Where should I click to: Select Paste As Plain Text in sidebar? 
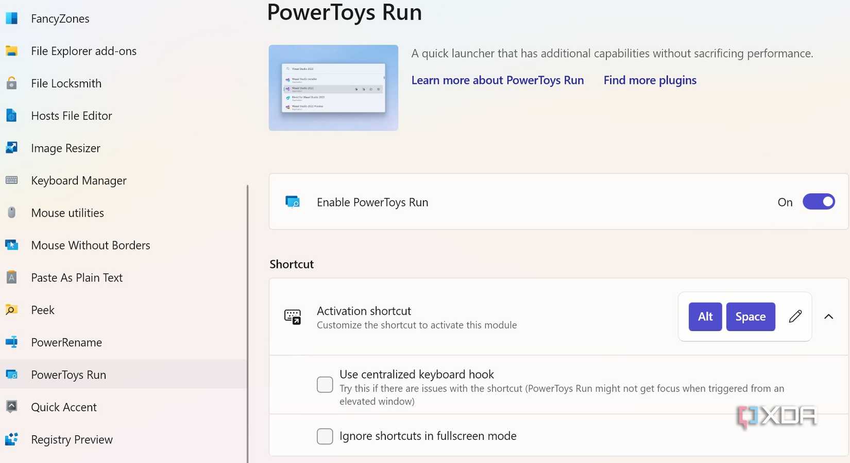76,277
